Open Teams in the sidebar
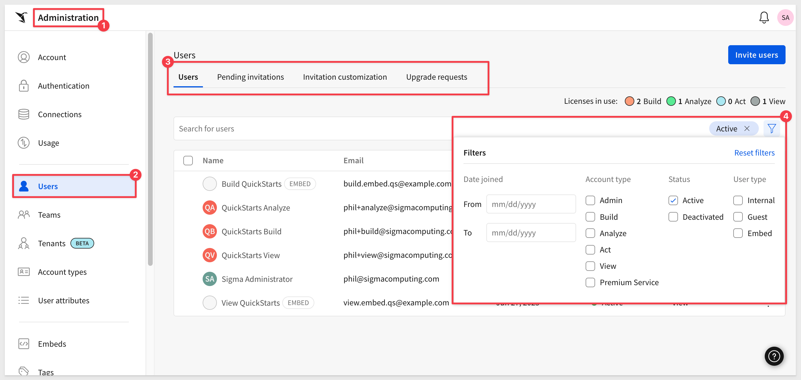This screenshot has width=801, height=380. click(x=49, y=215)
